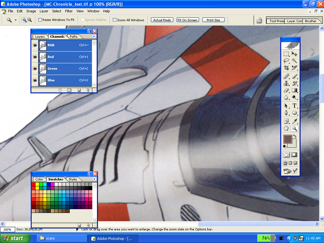Switch to Full Screen Mode

(x=295, y=163)
